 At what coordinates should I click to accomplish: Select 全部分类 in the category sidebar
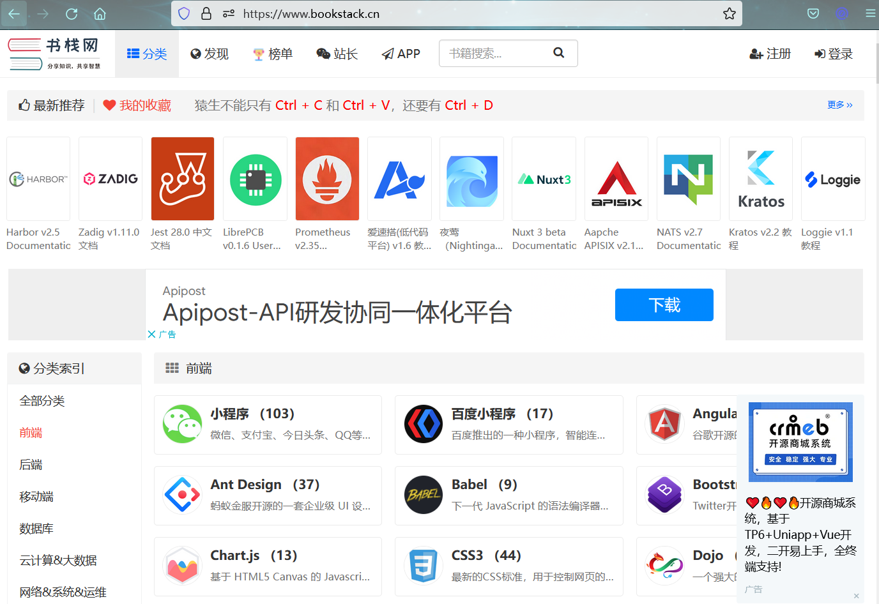click(x=42, y=401)
